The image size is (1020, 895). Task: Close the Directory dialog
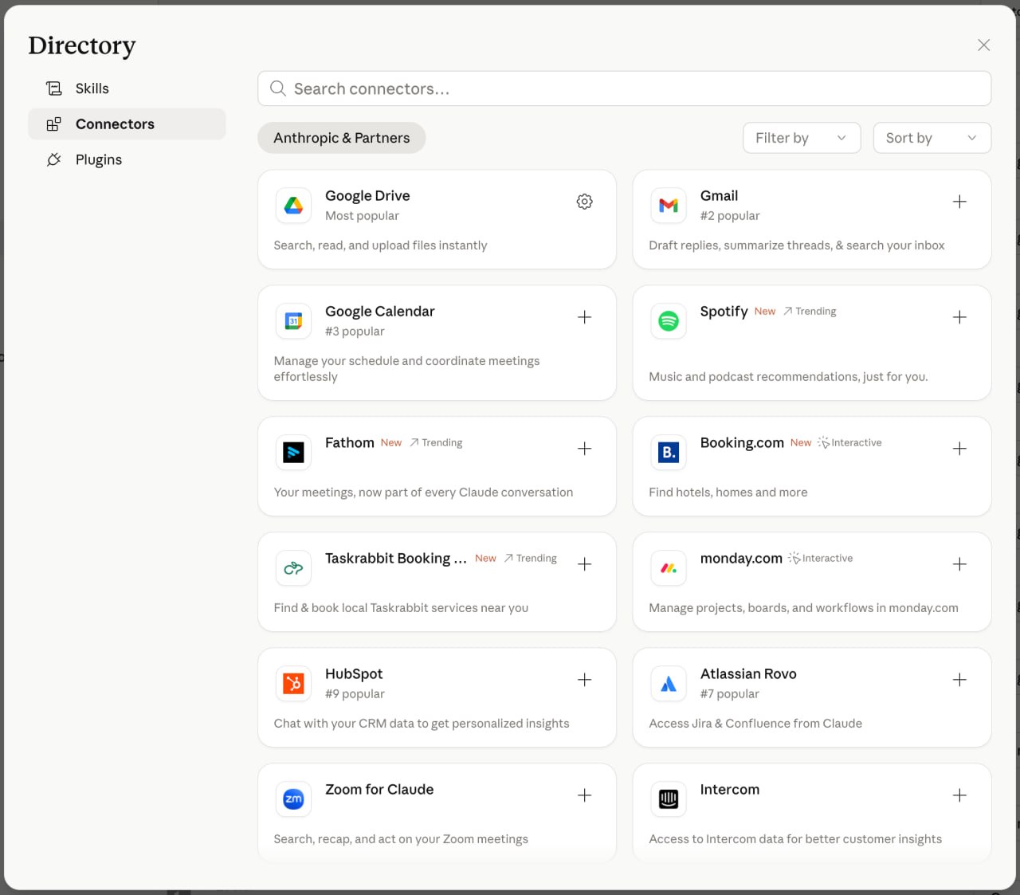pos(983,45)
